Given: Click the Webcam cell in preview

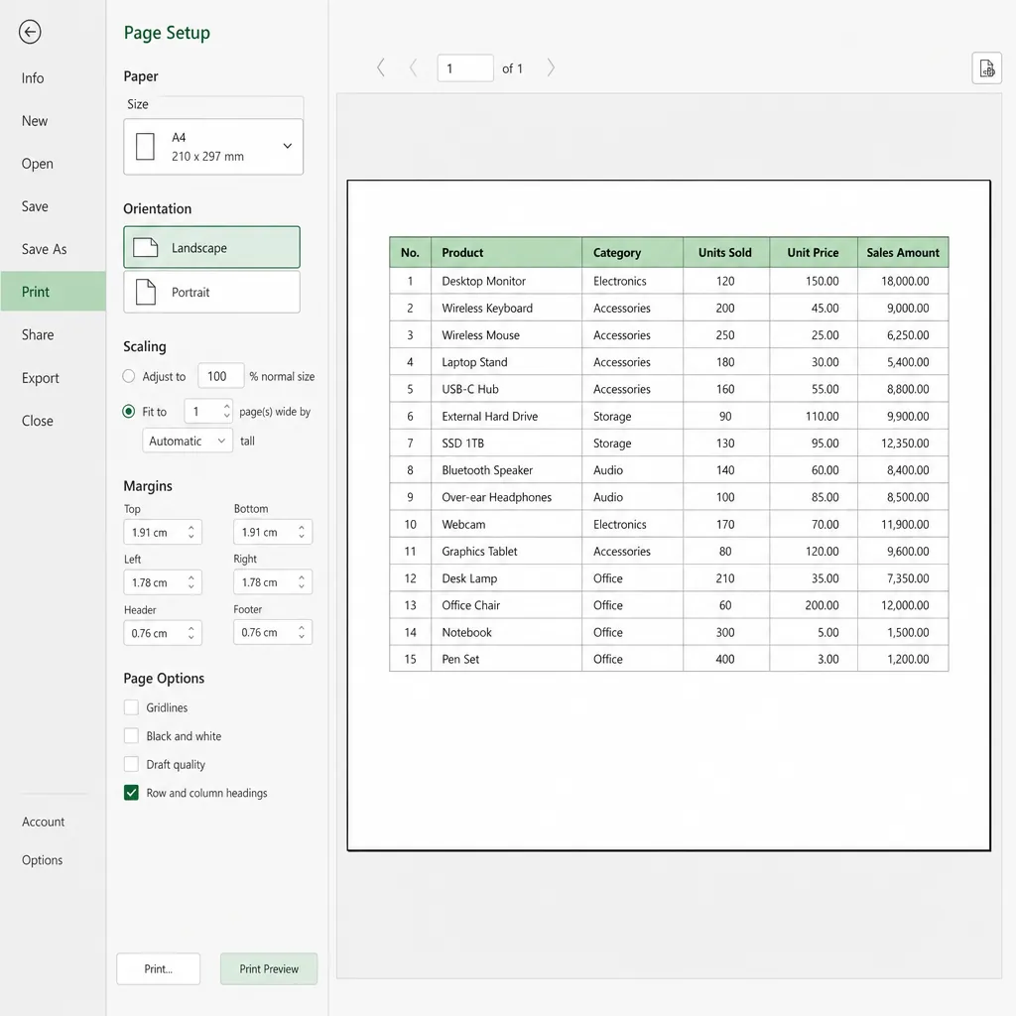Looking at the screenshot, I should pos(506,524).
